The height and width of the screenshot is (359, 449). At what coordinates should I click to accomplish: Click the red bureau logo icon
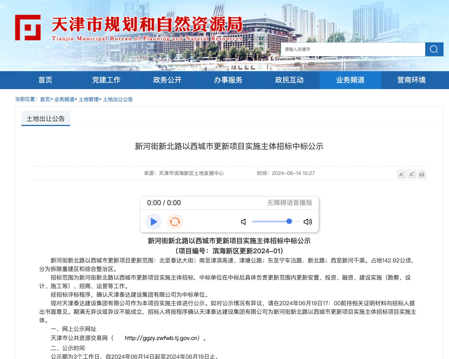(x=28, y=28)
